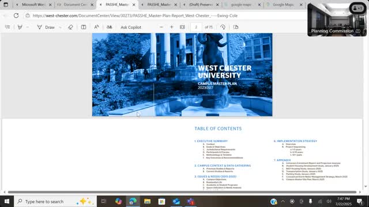Close the Document Center tab
Screen dimensions: 369x207
click(92, 5)
